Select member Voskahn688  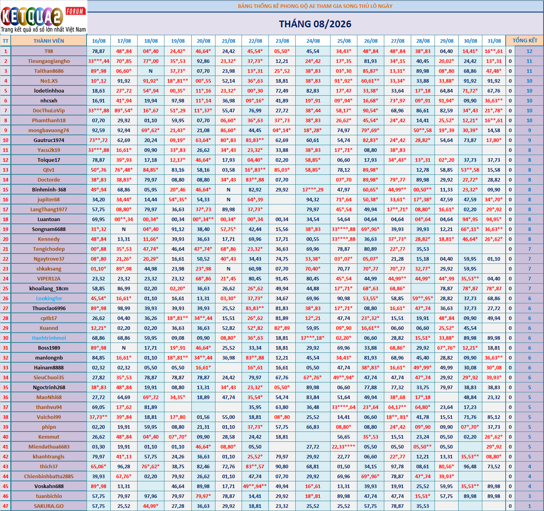49,486
